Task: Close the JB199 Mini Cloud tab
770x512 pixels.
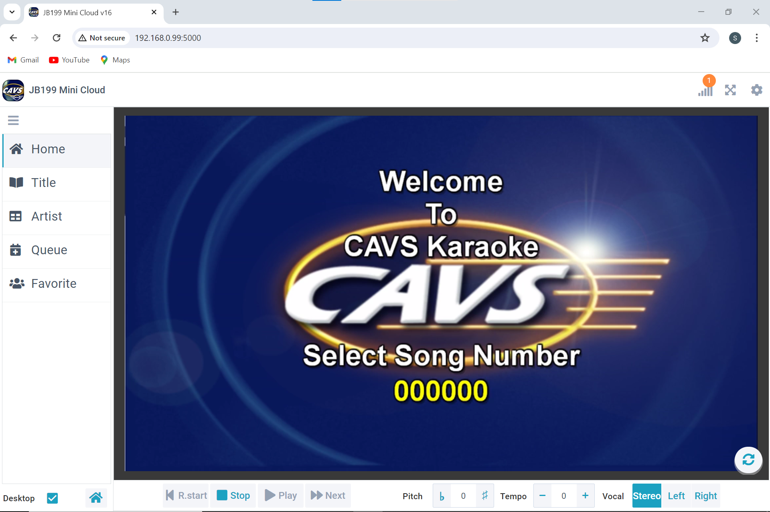Action: click(154, 12)
